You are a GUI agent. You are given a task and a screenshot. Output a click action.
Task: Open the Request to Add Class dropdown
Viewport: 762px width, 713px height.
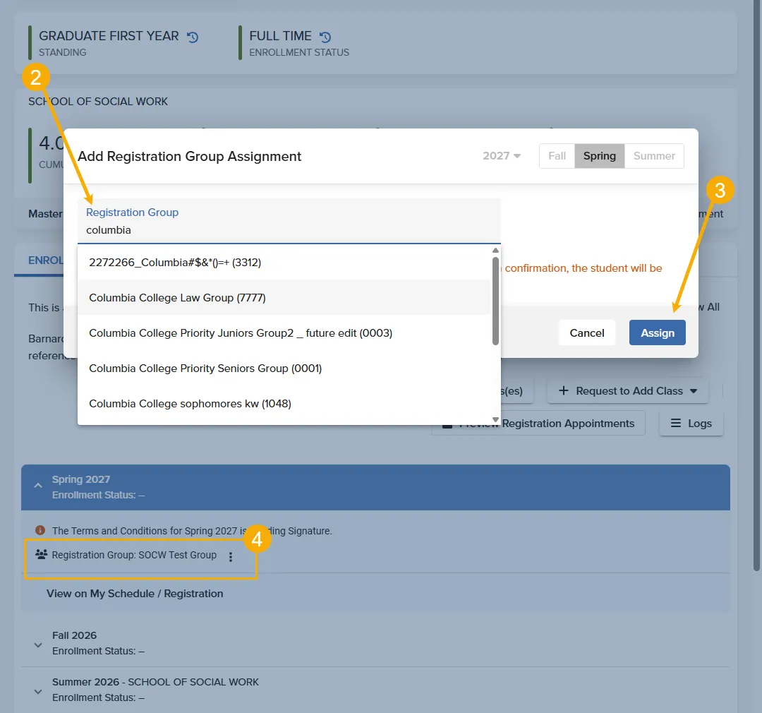(x=627, y=390)
